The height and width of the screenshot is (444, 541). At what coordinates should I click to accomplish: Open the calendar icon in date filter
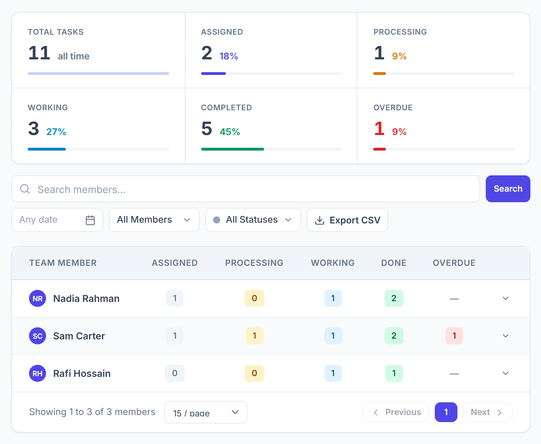click(x=90, y=220)
